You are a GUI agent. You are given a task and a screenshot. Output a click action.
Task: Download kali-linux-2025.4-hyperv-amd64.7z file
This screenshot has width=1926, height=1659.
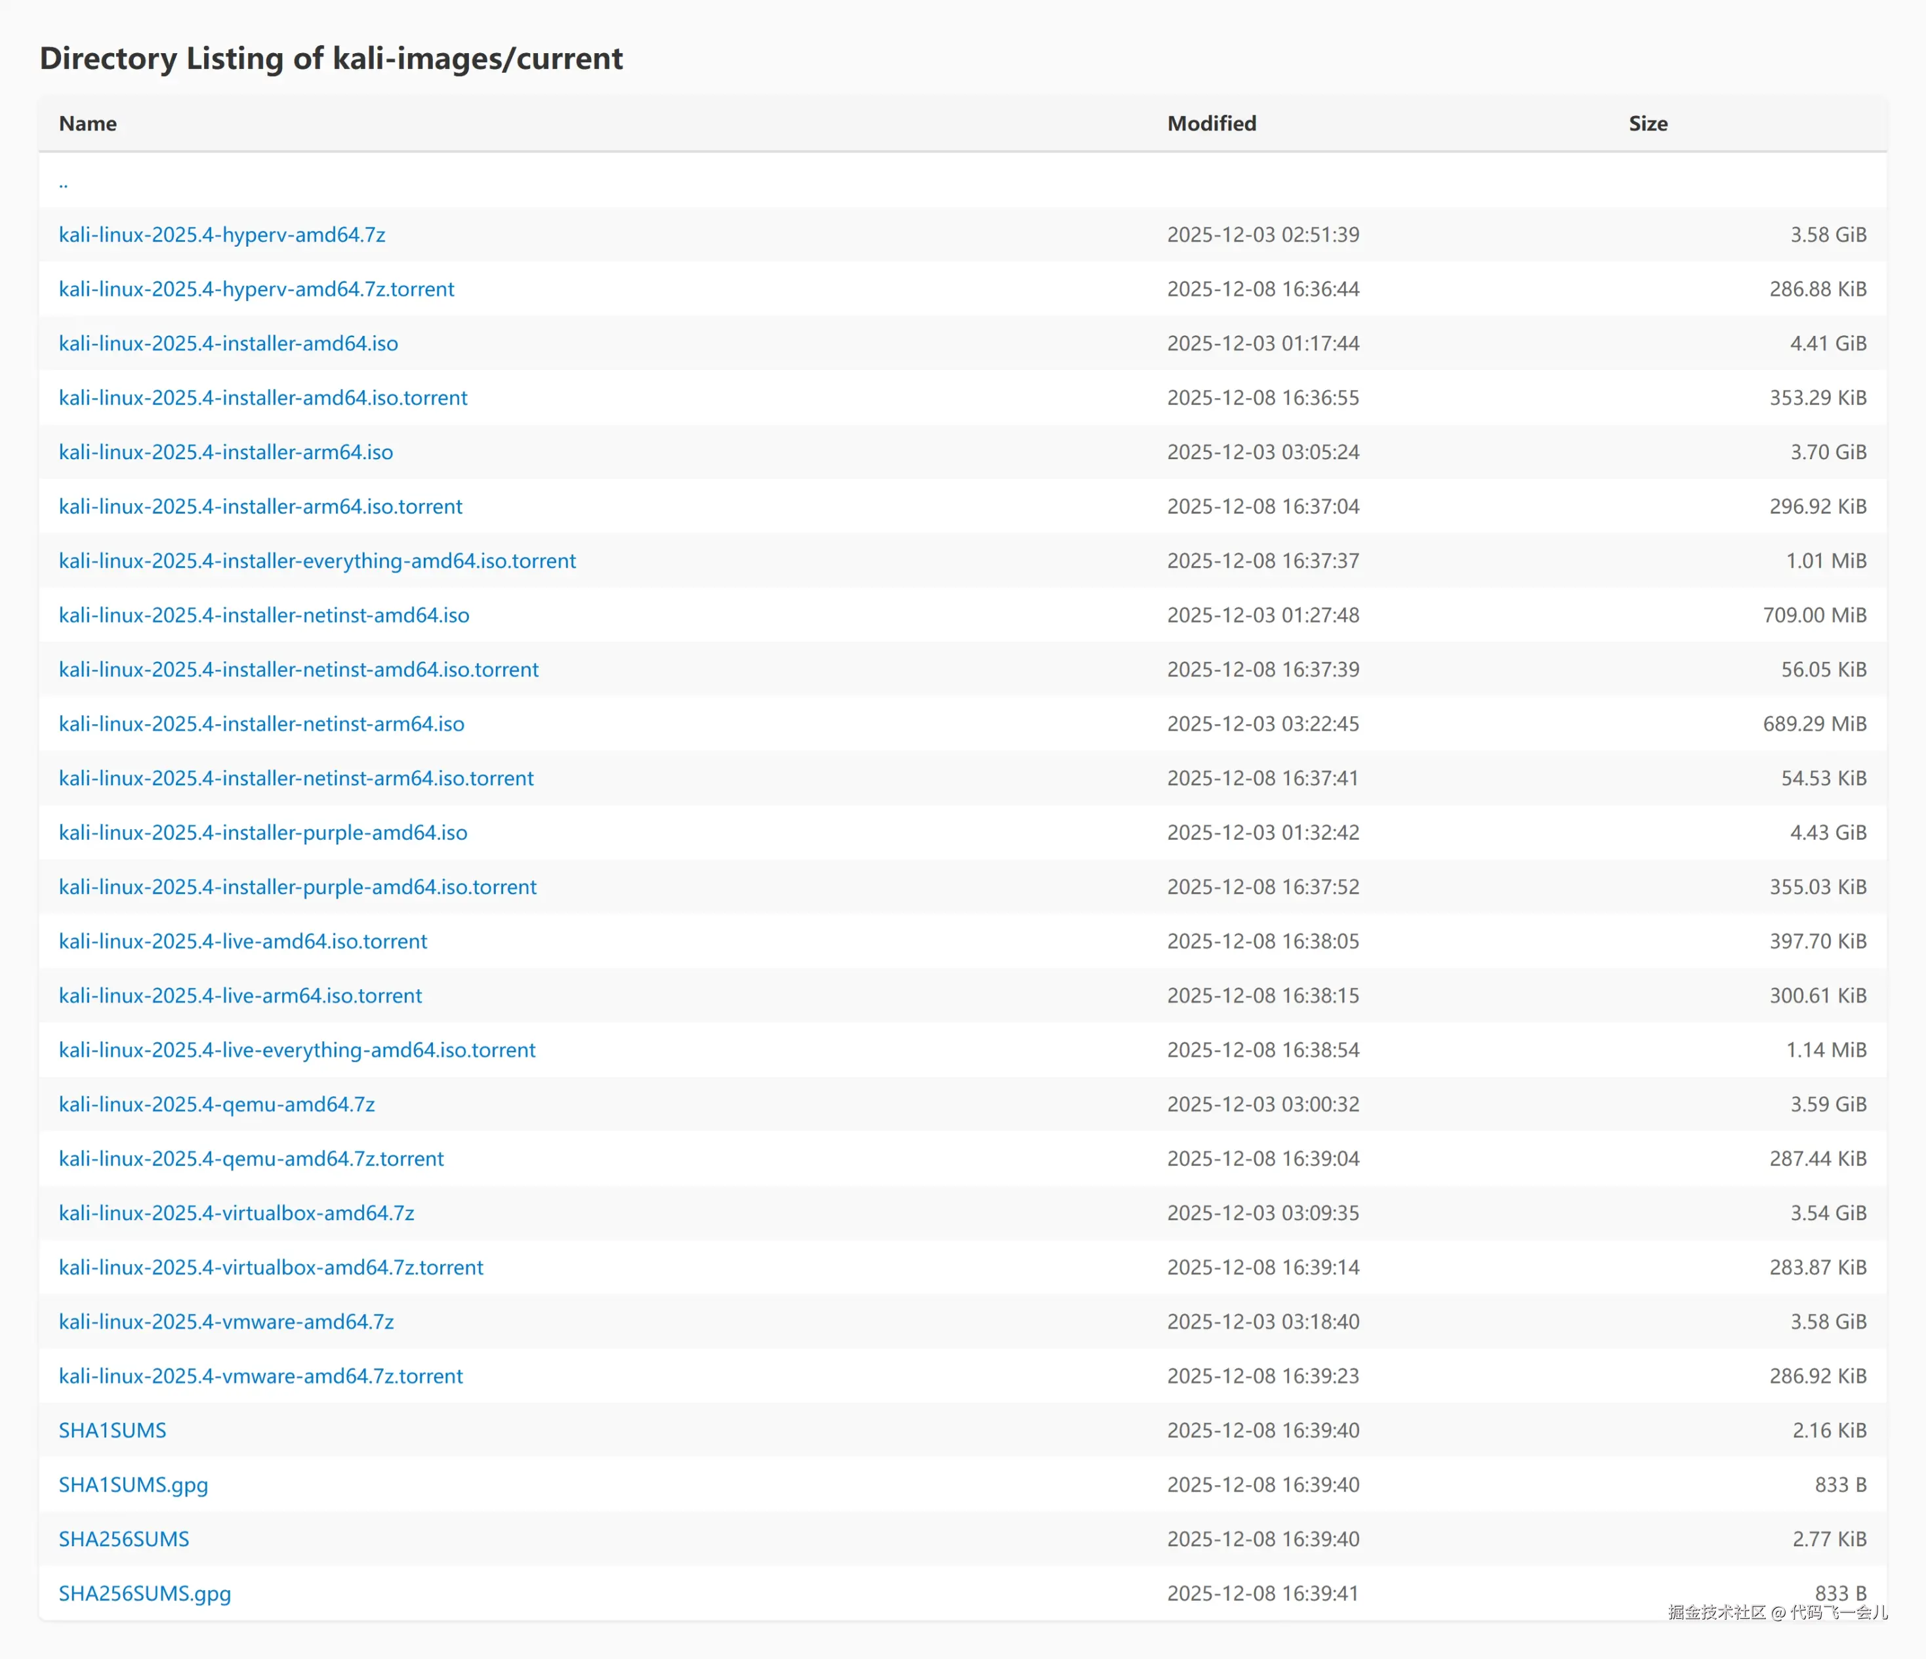[221, 234]
